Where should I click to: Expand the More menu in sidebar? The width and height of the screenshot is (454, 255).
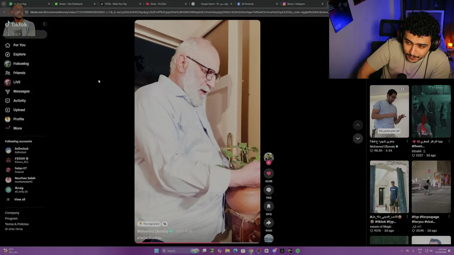13,128
